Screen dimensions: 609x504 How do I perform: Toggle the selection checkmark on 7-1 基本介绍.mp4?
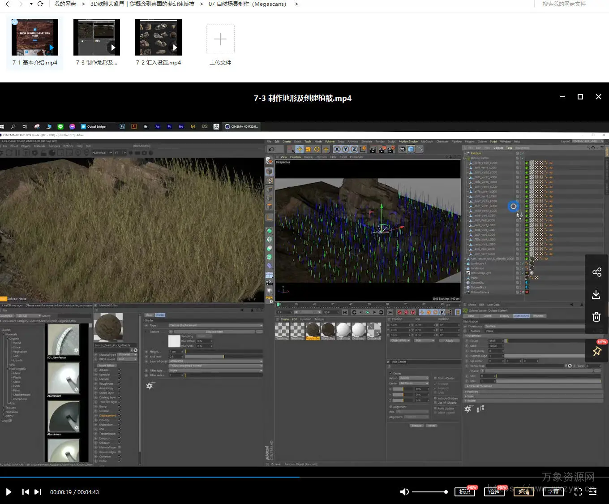point(15,22)
